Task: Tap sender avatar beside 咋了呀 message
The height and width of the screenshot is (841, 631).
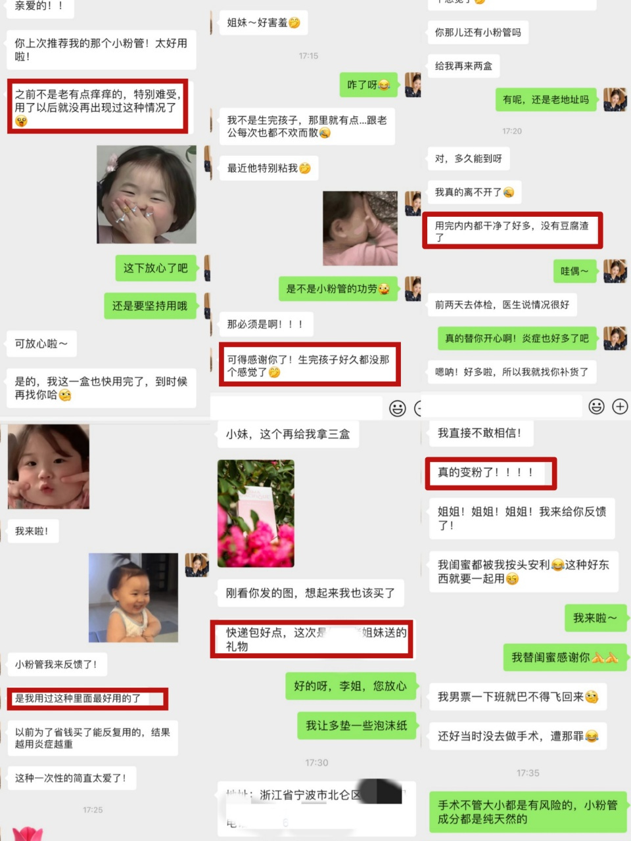Action: tap(413, 85)
